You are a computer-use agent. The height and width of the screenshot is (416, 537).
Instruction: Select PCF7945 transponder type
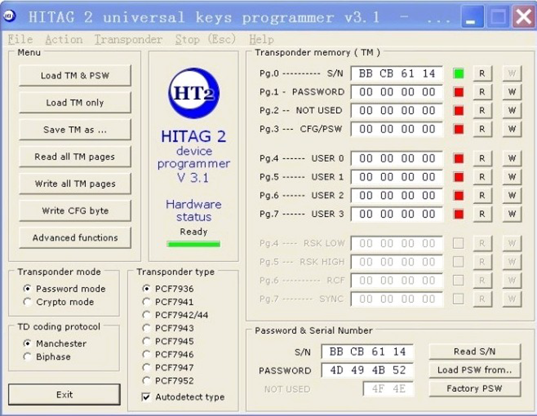click(x=146, y=341)
